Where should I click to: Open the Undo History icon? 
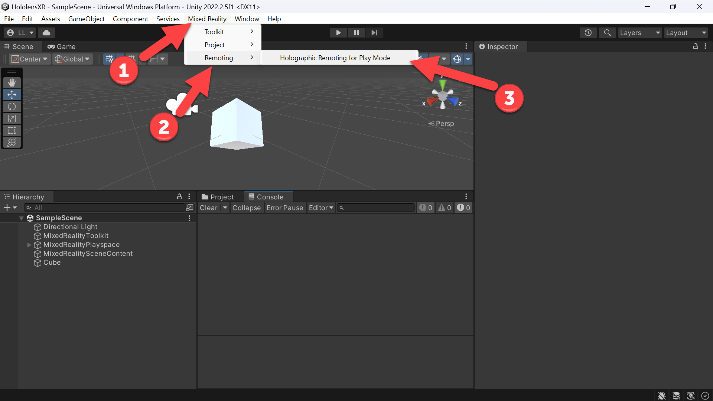pyautogui.click(x=588, y=33)
